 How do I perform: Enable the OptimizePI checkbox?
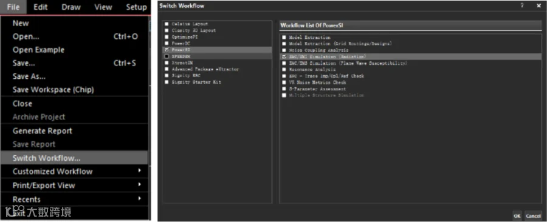point(167,37)
